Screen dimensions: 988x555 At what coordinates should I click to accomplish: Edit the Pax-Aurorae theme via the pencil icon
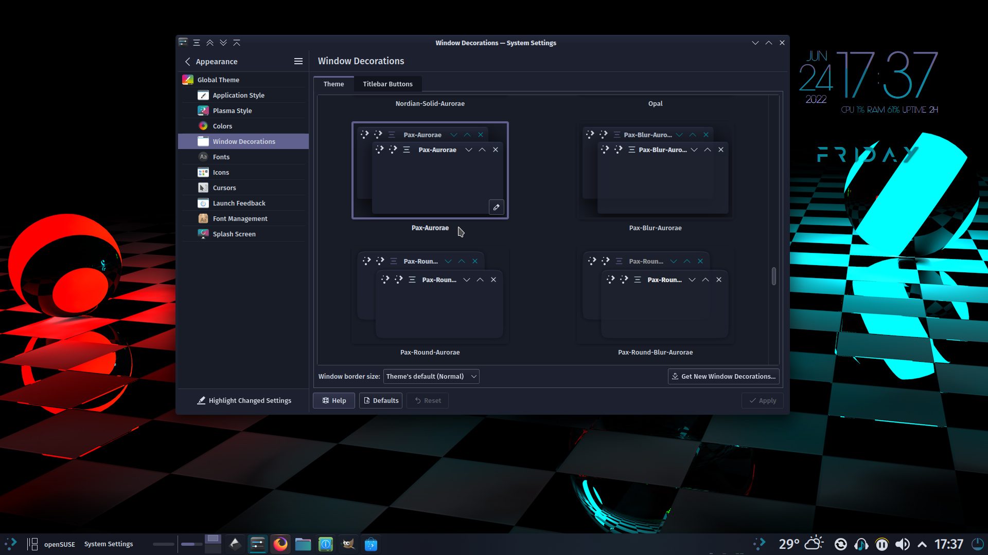coord(496,207)
